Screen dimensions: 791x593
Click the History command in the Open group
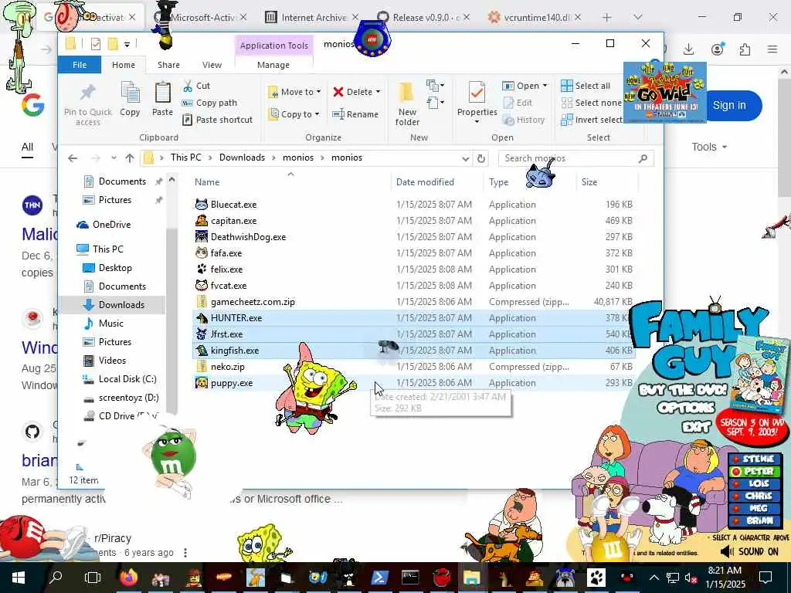[x=525, y=120]
